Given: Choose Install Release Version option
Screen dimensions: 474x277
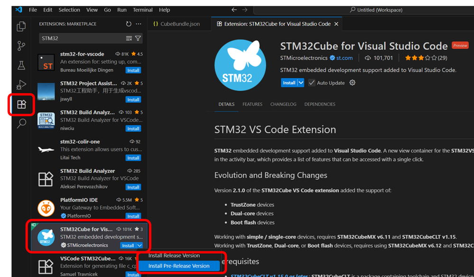Looking at the screenshot, I should (x=179, y=256).
